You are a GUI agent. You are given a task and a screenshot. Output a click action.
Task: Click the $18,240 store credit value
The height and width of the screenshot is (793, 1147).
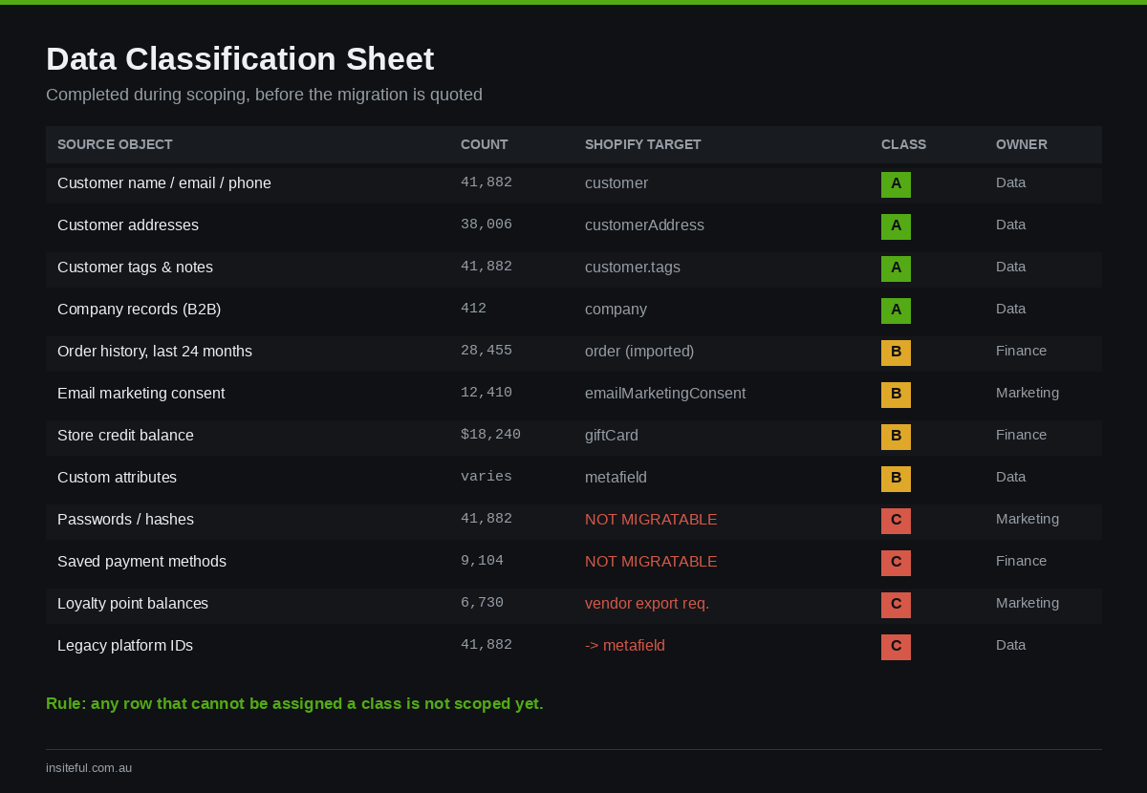click(490, 435)
